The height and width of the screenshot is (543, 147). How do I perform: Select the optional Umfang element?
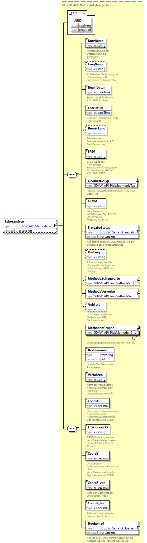96,254
